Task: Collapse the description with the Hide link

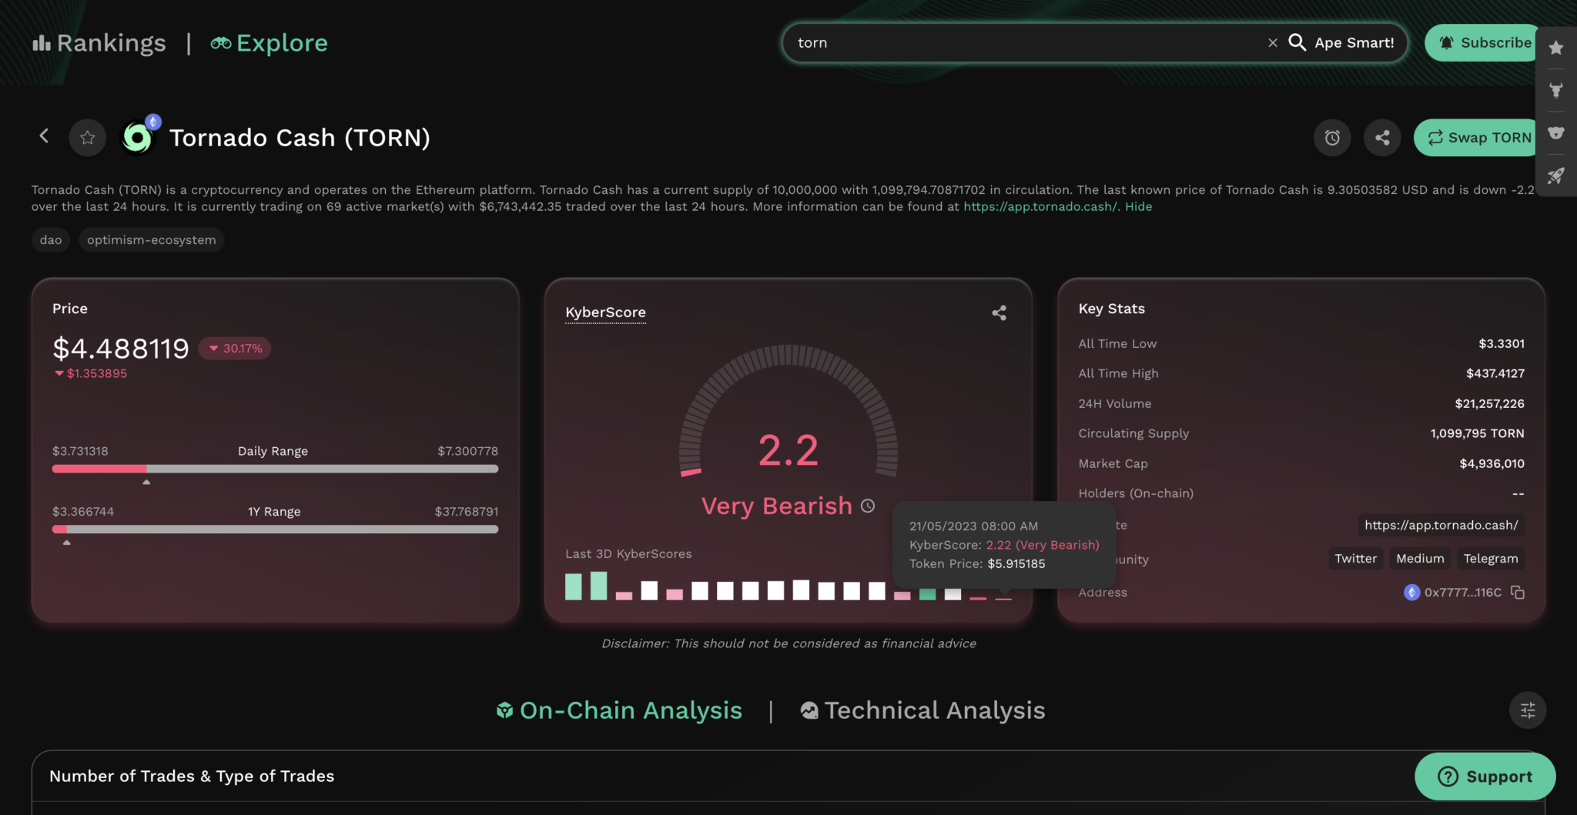Action: 1138,206
